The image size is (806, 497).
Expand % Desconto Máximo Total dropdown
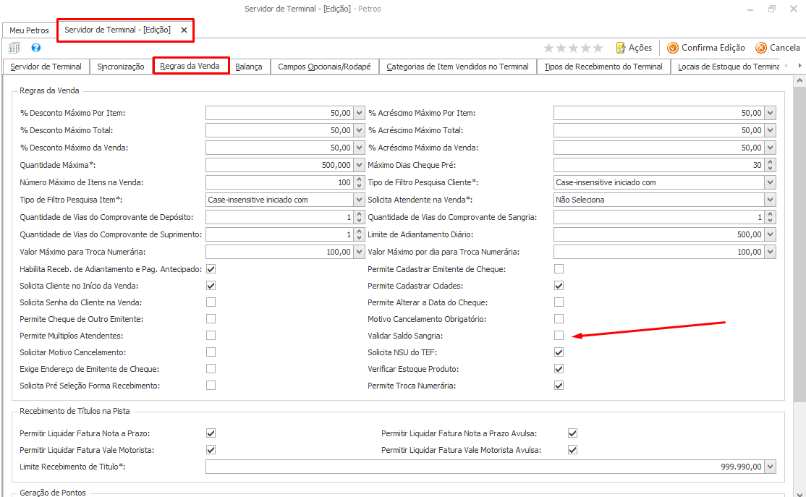[x=359, y=130]
